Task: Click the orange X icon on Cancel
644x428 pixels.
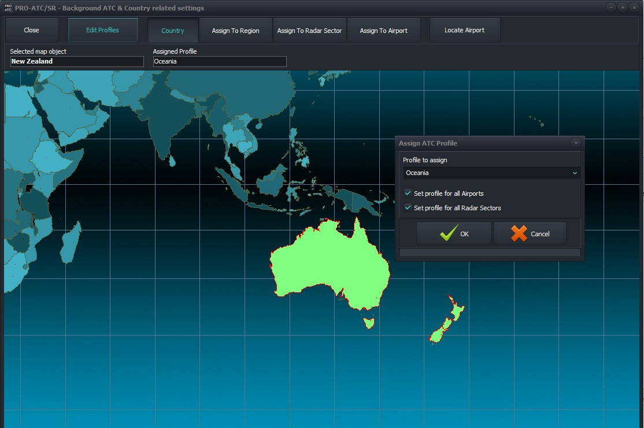Action: click(519, 233)
